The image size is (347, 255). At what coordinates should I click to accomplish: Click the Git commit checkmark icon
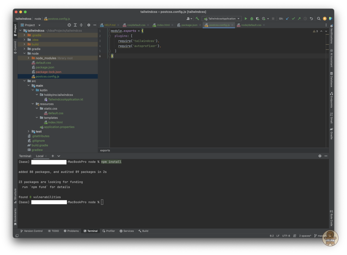click(293, 19)
